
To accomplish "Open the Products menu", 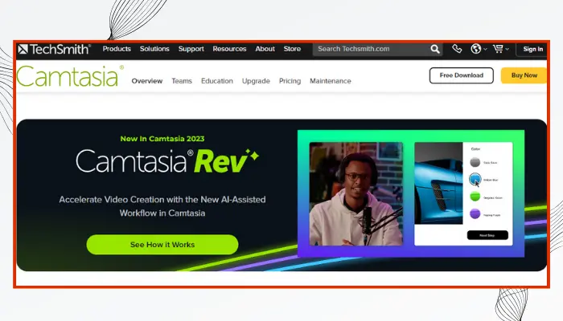I will pyautogui.click(x=117, y=49).
